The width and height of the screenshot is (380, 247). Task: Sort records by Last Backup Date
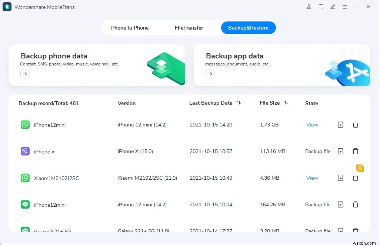239,103
